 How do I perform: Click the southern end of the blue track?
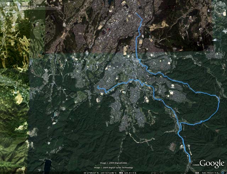point(190,162)
